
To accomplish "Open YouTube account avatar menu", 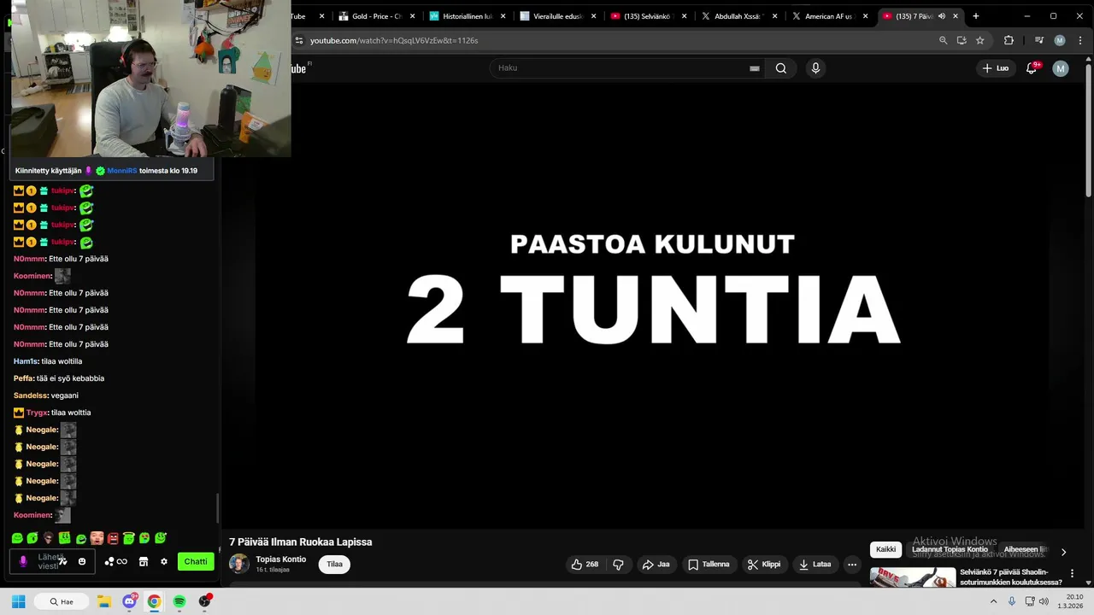I will tap(1061, 68).
